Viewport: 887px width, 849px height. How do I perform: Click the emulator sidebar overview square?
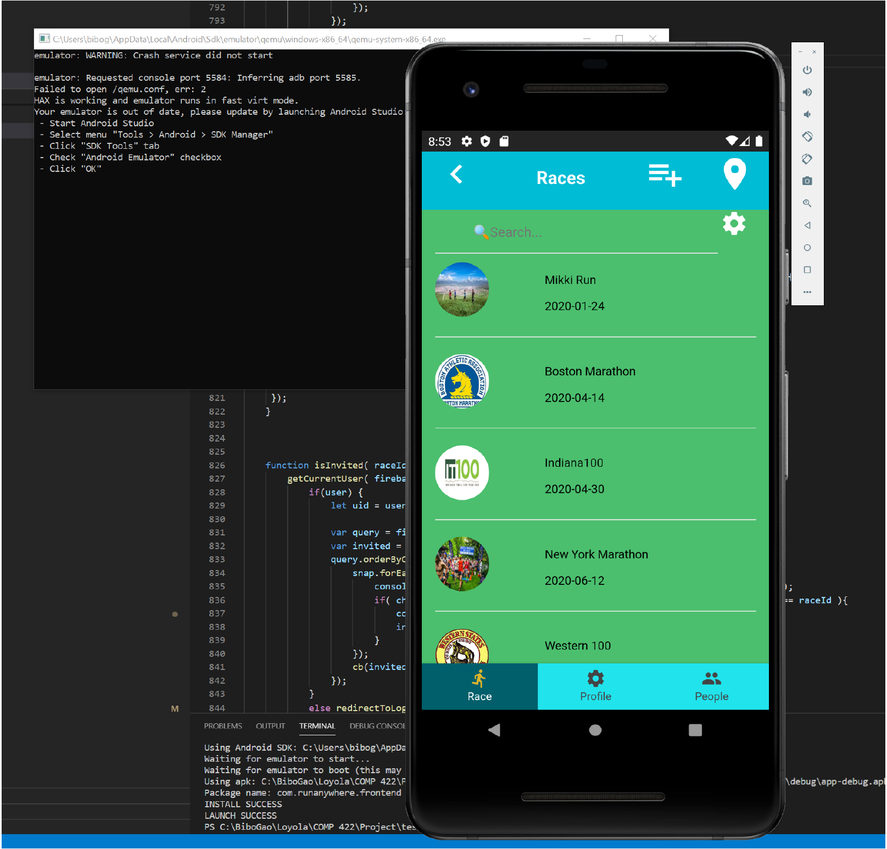pyautogui.click(x=807, y=270)
